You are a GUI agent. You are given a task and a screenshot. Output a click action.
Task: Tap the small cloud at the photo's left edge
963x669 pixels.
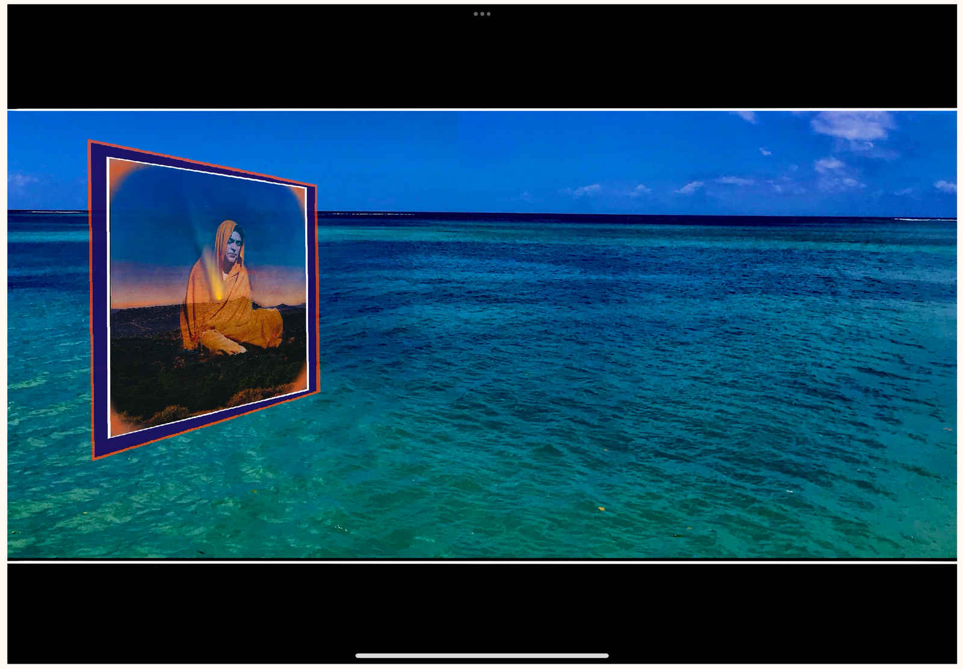point(21,179)
